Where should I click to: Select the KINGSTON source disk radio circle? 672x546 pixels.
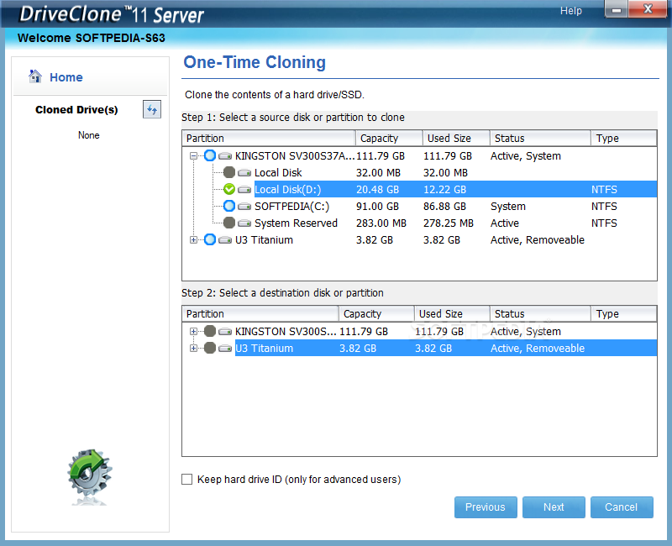pyautogui.click(x=210, y=155)
